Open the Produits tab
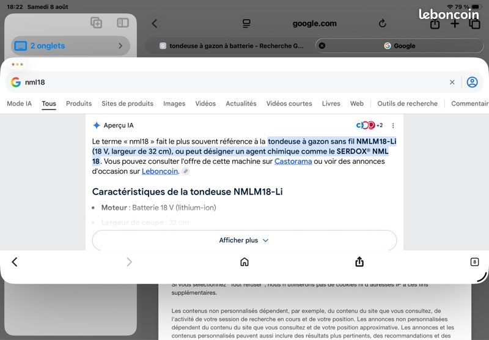This screenshot has width=489, height=340. pos(79,103)
